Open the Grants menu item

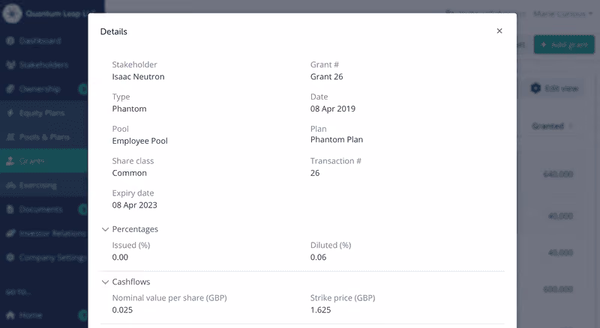click(x=44, y=161)
